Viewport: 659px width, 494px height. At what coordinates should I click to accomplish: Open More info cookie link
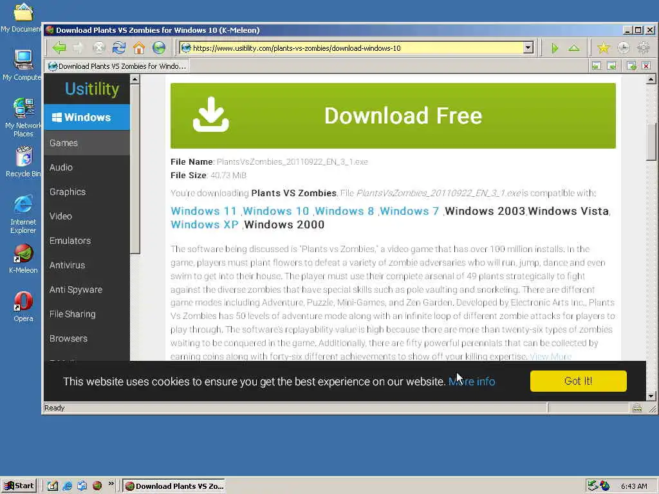472,381
